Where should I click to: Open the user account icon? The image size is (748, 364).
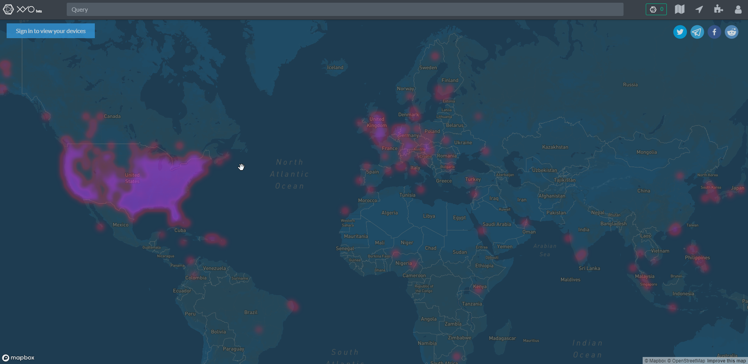click(x=738, y=9)
